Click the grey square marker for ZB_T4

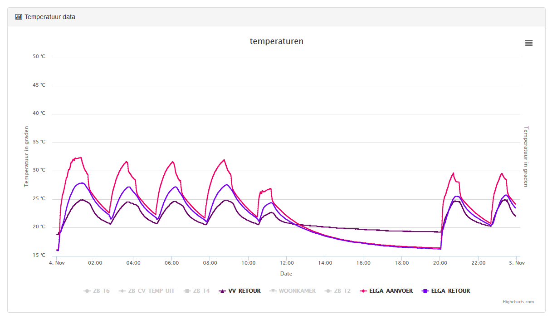187,291
